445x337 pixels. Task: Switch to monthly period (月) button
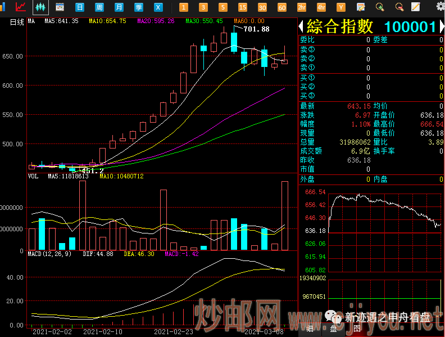(x=119, y=7)
